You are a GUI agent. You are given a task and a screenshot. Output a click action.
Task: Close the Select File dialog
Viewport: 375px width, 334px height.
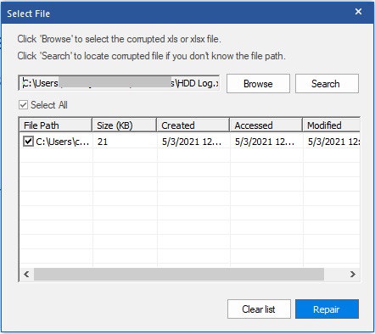358,12
